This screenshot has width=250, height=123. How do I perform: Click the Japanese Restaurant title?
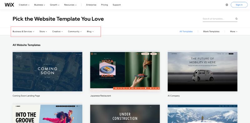100,96
